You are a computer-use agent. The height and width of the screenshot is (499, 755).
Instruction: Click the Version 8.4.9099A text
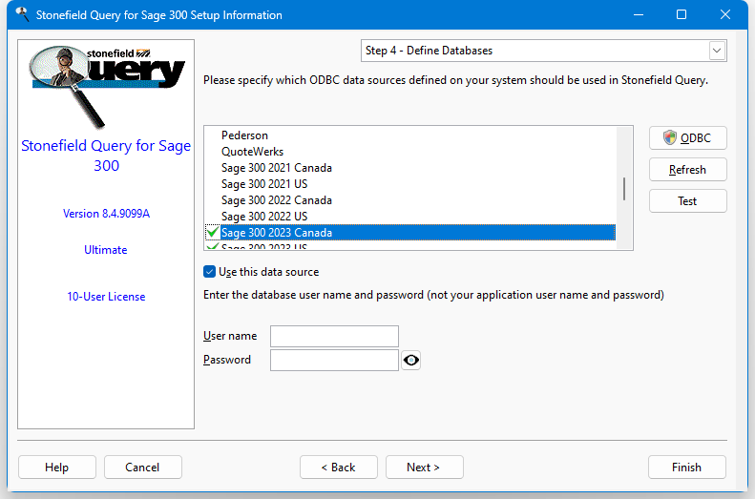(x=106, y=214)
